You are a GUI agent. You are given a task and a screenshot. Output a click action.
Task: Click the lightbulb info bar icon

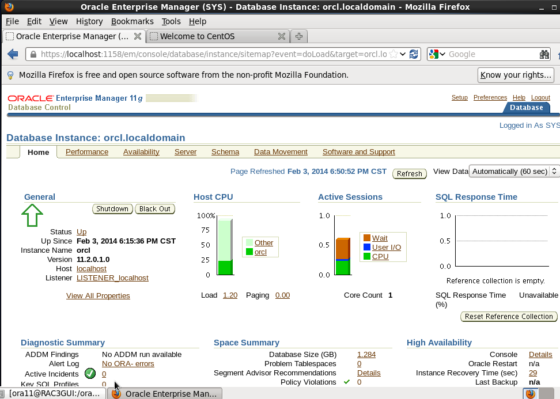point(10,75)
